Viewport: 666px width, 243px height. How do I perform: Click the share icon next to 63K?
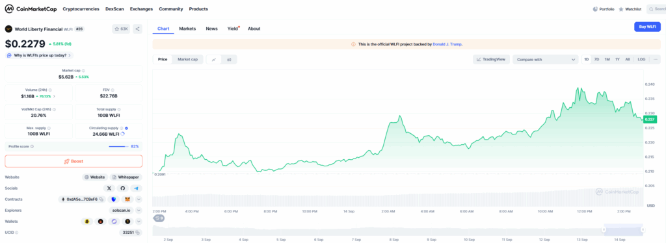[138, 29]
